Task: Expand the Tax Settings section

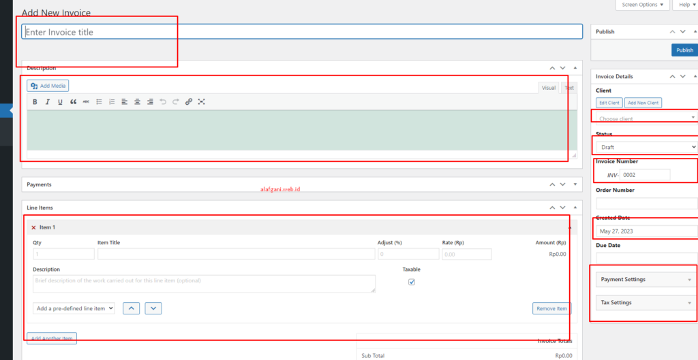Action: click(x=645, y=303)
